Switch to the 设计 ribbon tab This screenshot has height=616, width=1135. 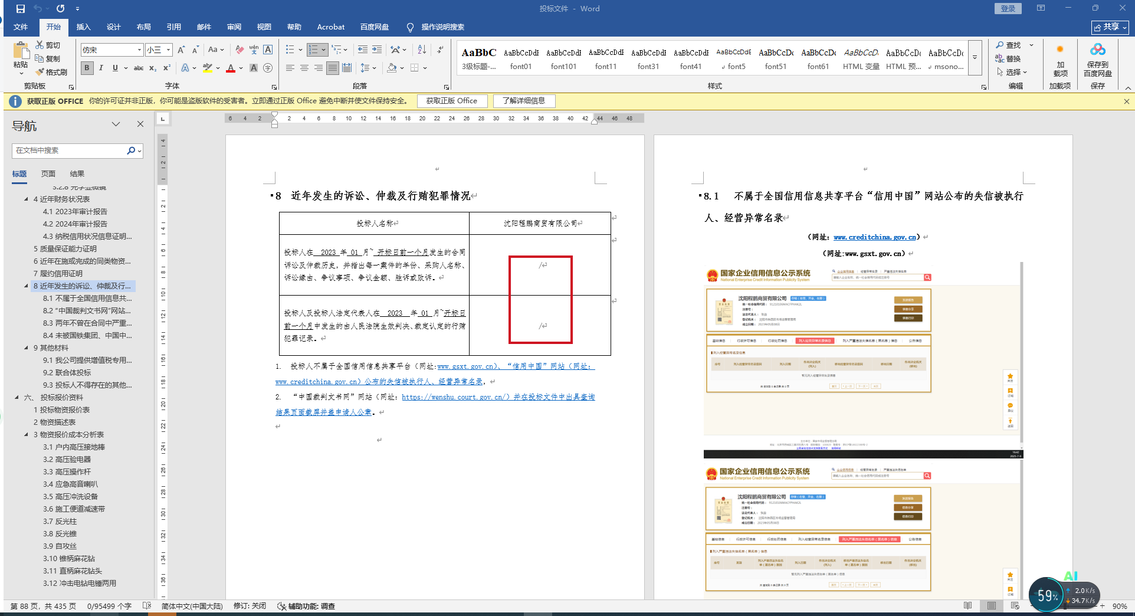tap(113, 27)
